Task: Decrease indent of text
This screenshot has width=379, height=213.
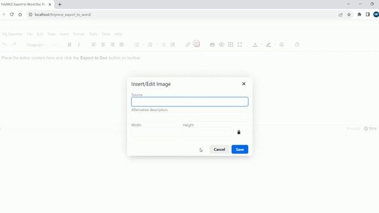Action: 163,45
